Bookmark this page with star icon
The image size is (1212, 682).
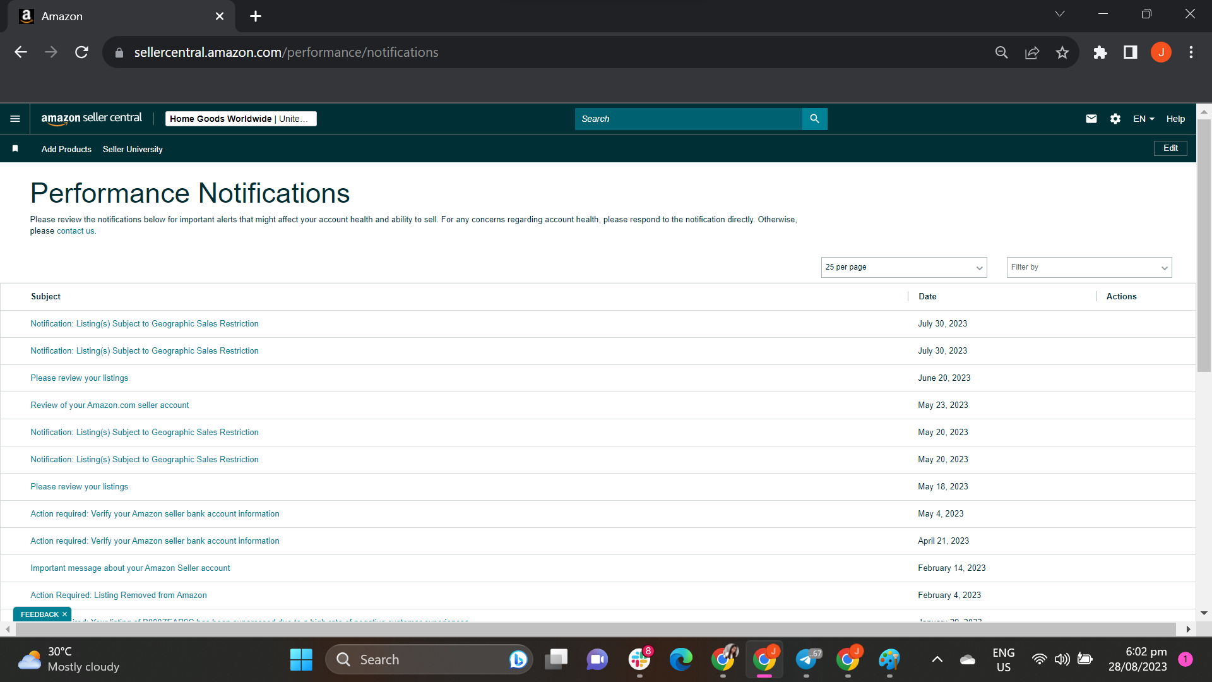click(x=1062, y=52)
